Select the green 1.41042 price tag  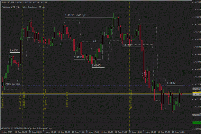click(x=197, y=123)
